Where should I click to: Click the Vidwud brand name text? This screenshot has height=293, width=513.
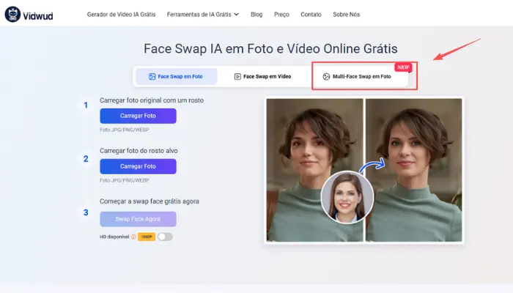(x=38, y=16)
